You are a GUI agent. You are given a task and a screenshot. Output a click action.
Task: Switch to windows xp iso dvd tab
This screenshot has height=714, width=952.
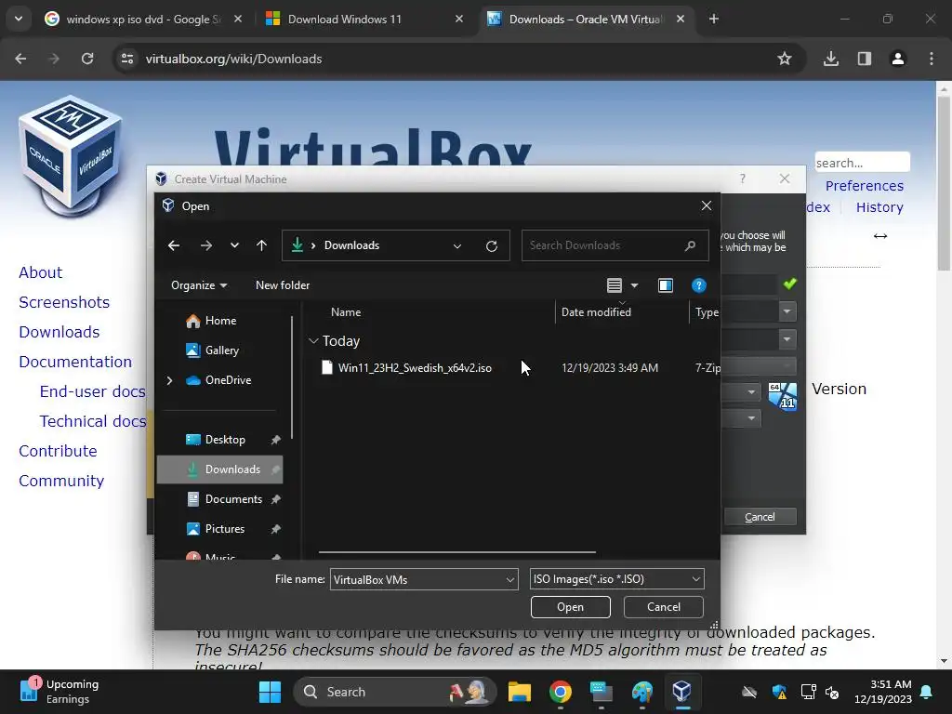[x=144, y=20]
